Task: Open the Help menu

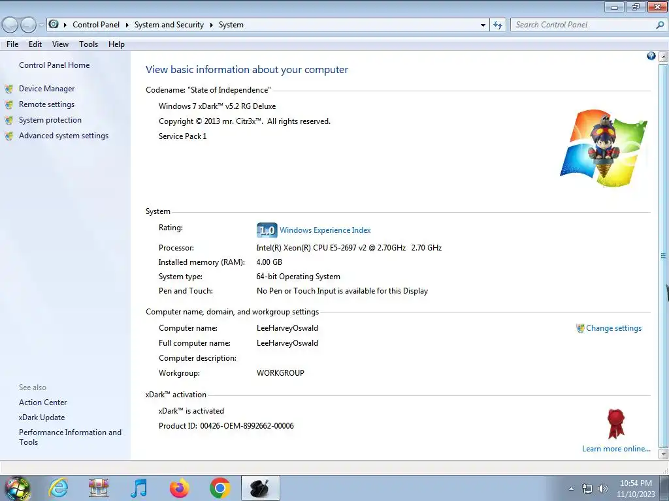Action: click(x=116, y=44)
